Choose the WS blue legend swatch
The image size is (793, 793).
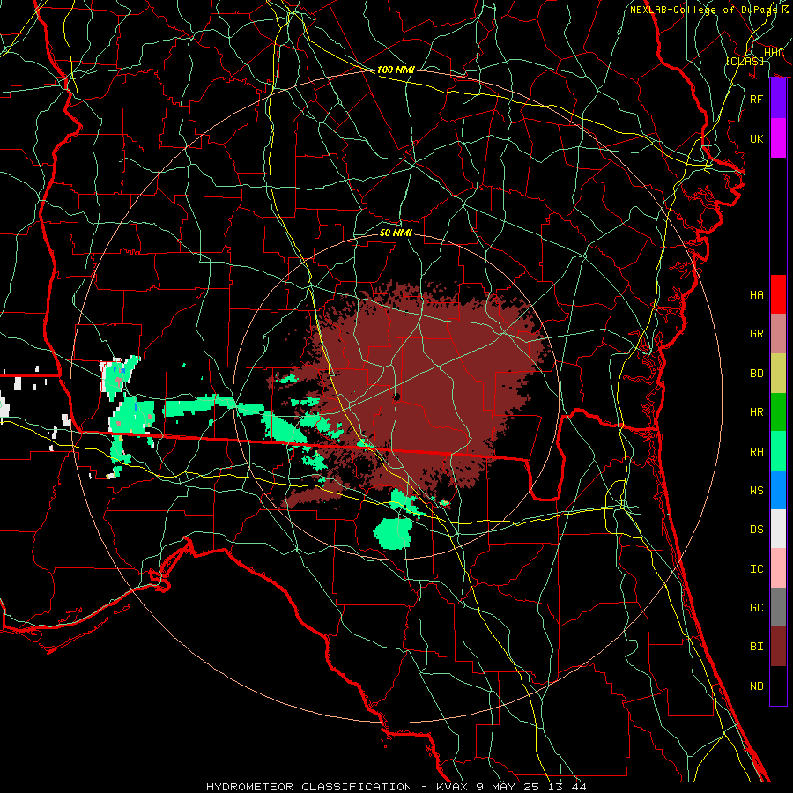click(x=777, y=490)
